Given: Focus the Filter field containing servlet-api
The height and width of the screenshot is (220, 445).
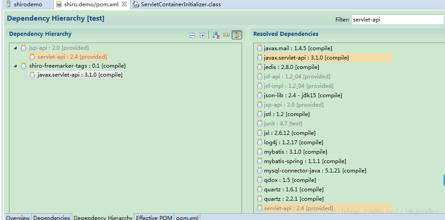Looking at the screenshot, I should tap(397, 20).
